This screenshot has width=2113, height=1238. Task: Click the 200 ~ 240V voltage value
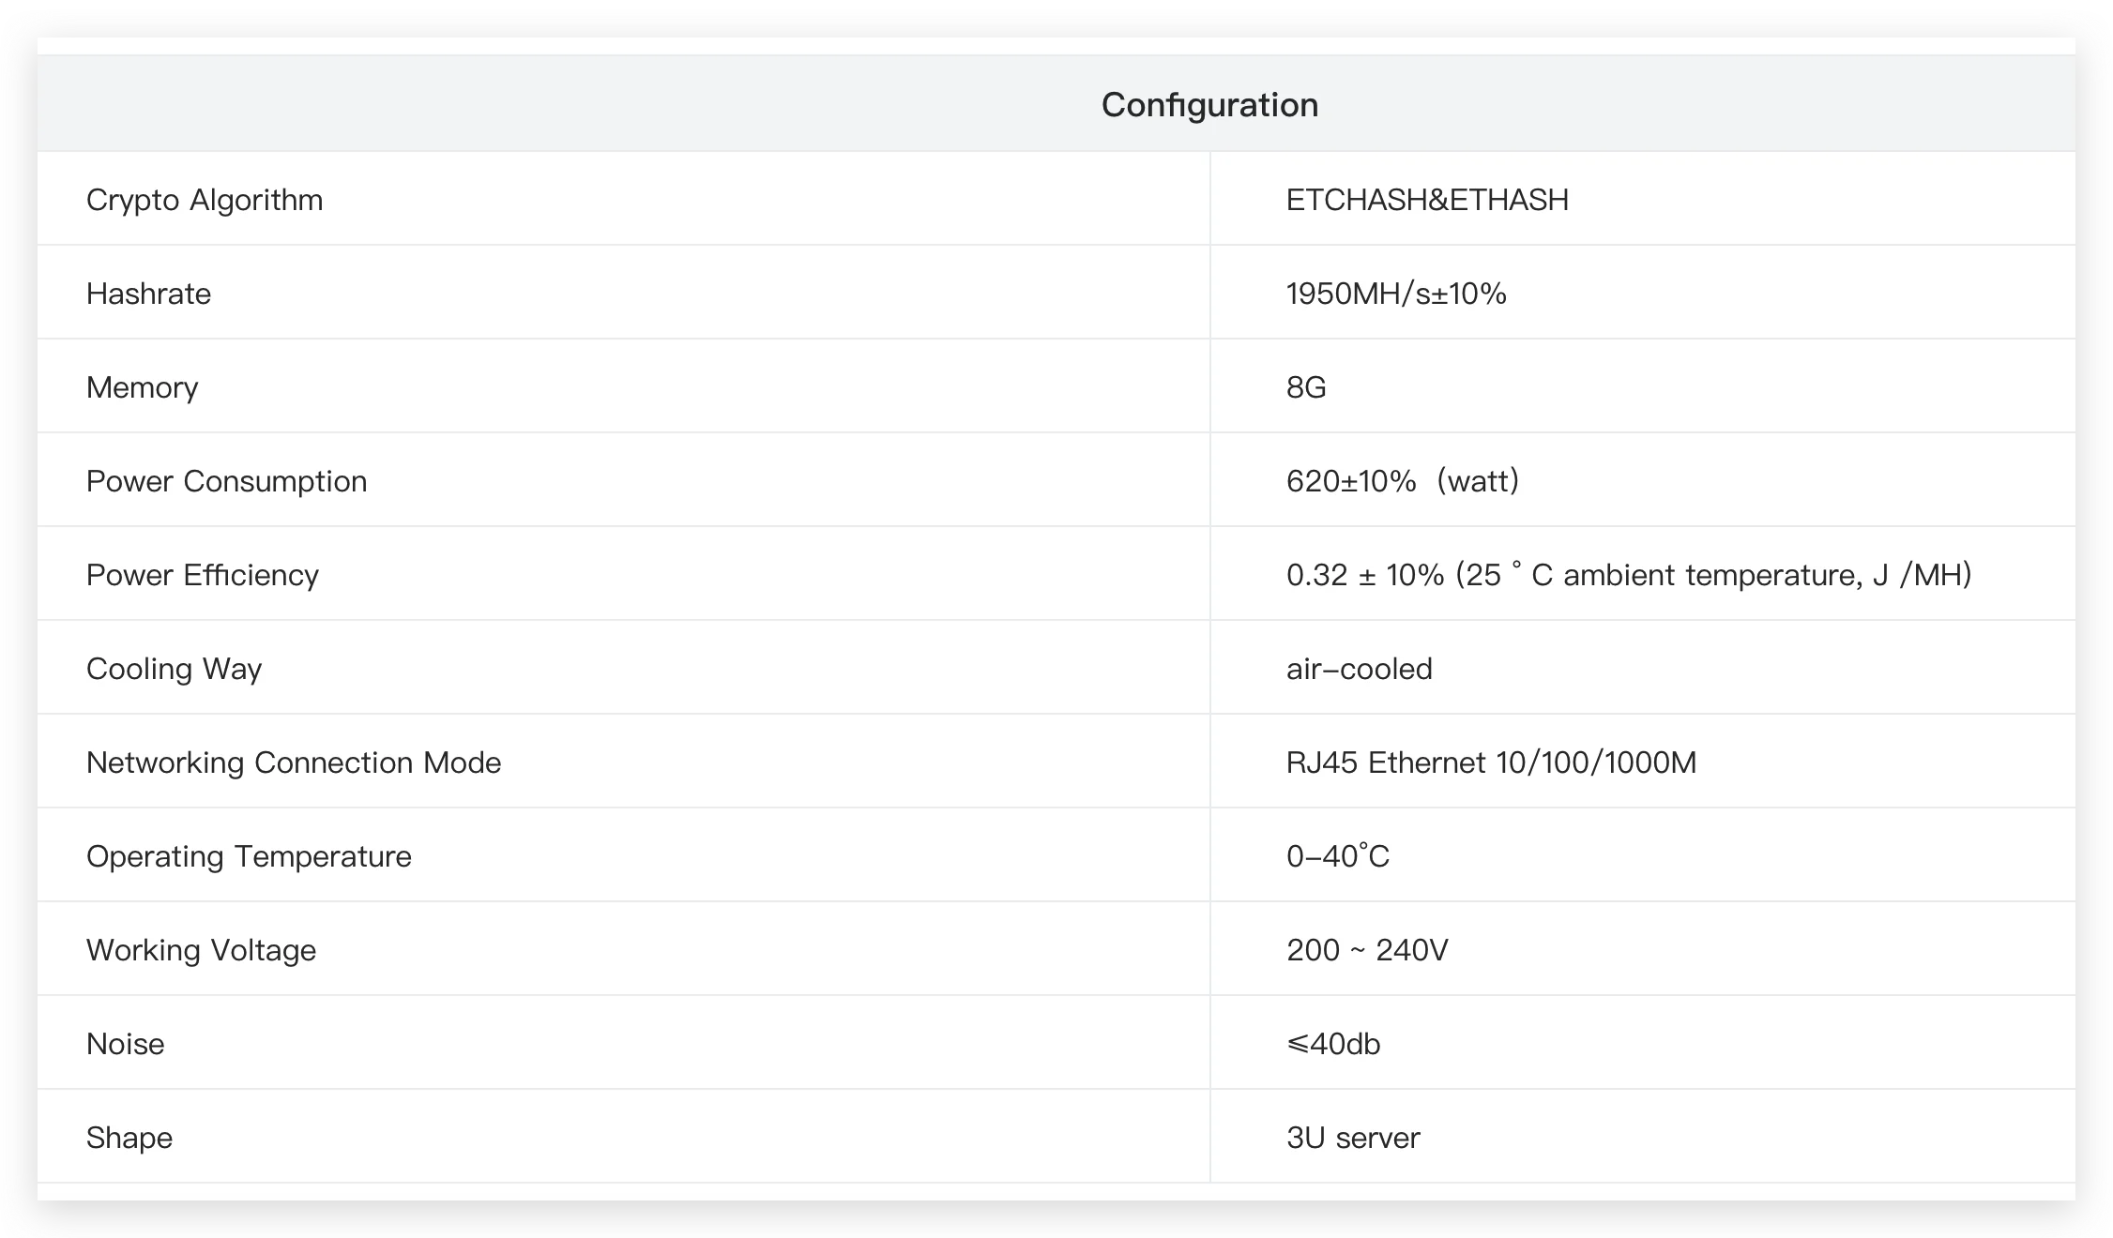tap(1367, 950)
